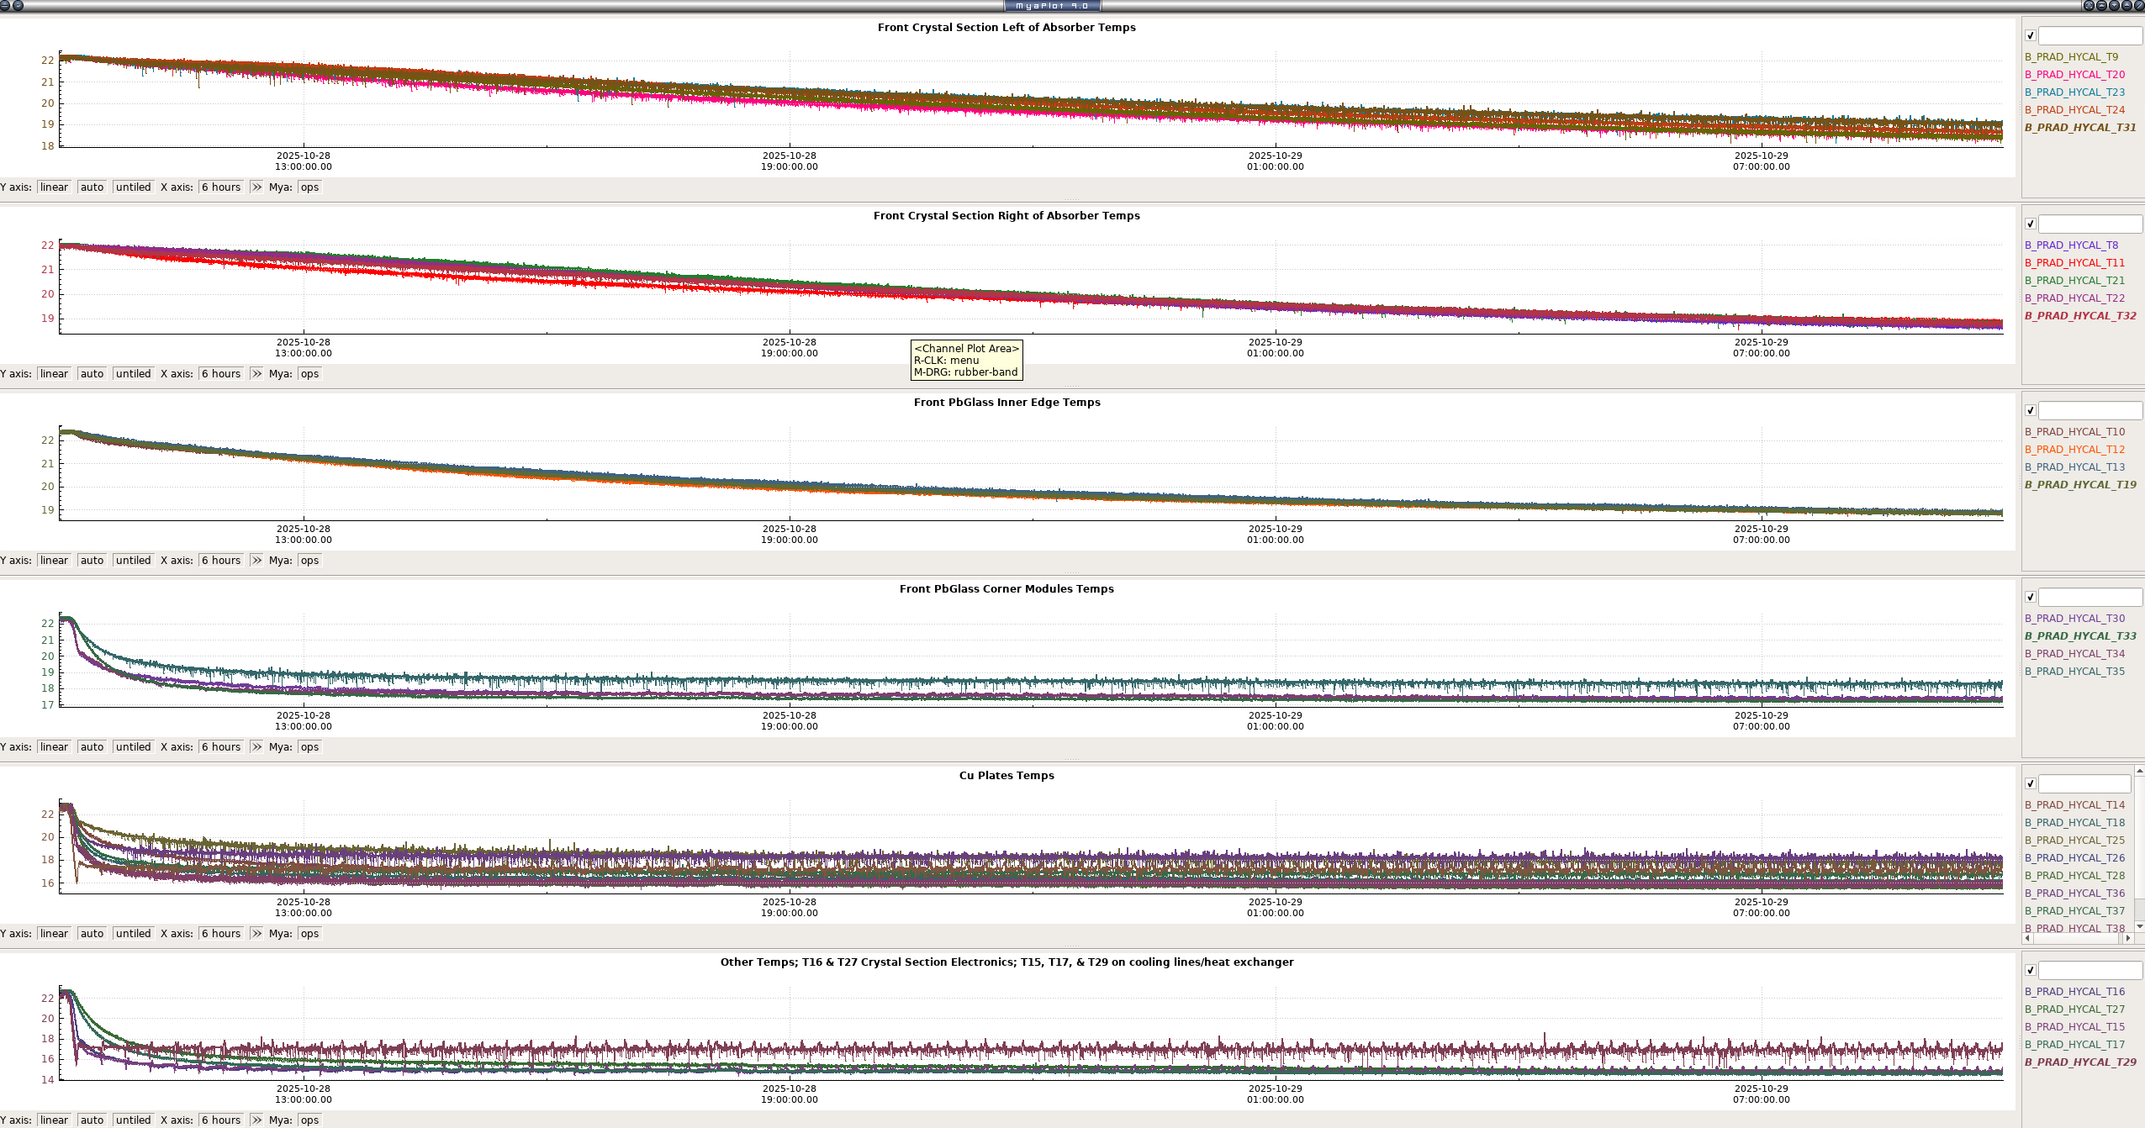This screenshot has height=1128, width=2145.
Task: Open the Mya 'ops' selector under the Other Temps plot
Action: [x=309, y=1120]
